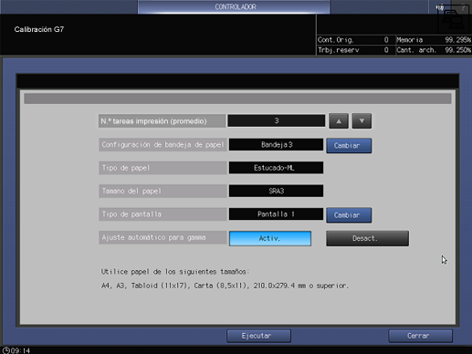Click the Tamaño del papel label
The width and height of the screenshot is (472, 354).
point(163,191)
